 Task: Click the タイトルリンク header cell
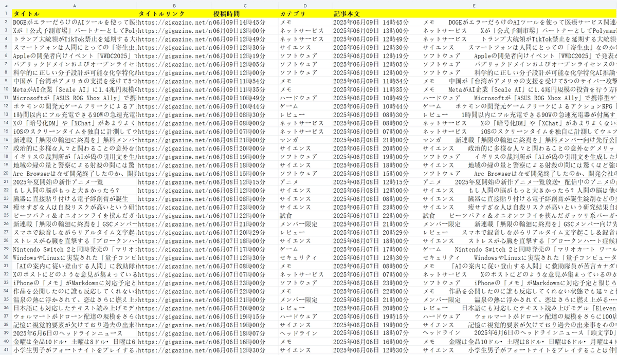pyautogui.click(x=174, y=14)
